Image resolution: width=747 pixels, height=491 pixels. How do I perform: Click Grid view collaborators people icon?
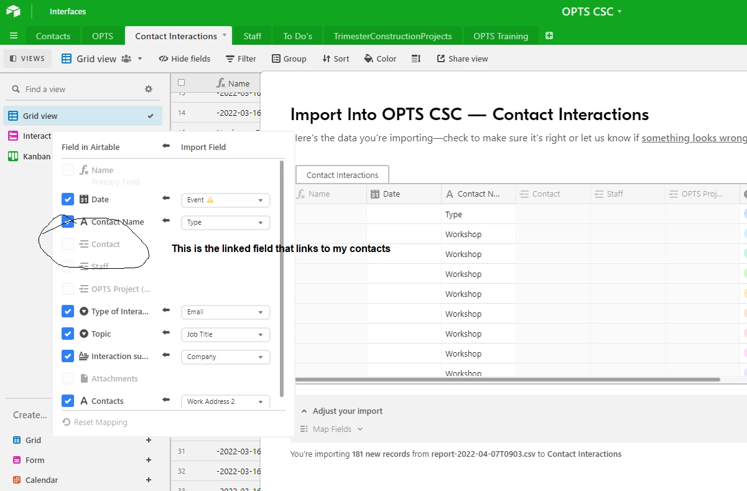(126, 58)
